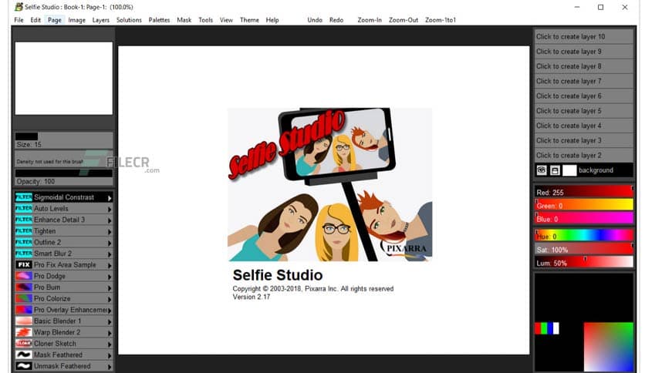This screenshot has width=645, height=373.
Task: Select the Mask Feathered brush icon
Action: point(23,355)
